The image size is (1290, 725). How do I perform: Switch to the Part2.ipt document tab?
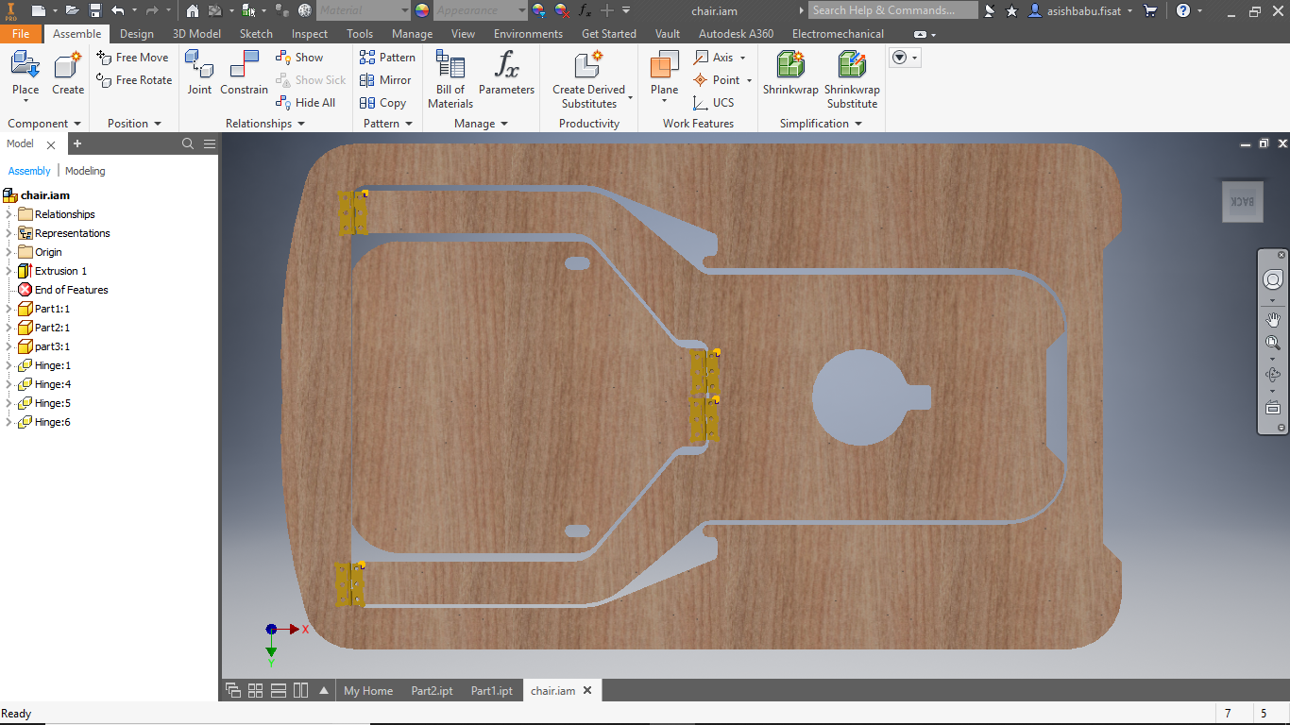(x=432, y=690)
